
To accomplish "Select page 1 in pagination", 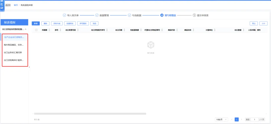I will pos(237,119).
